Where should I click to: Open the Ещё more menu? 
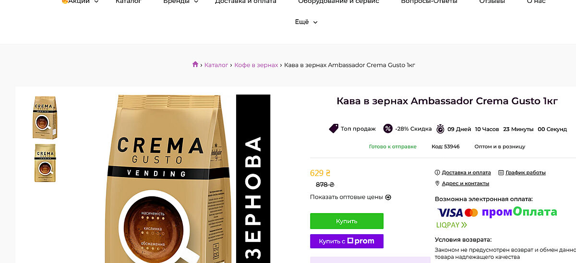click(306, 22)
